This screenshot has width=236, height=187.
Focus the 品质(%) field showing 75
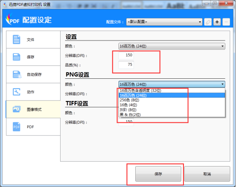126,65
